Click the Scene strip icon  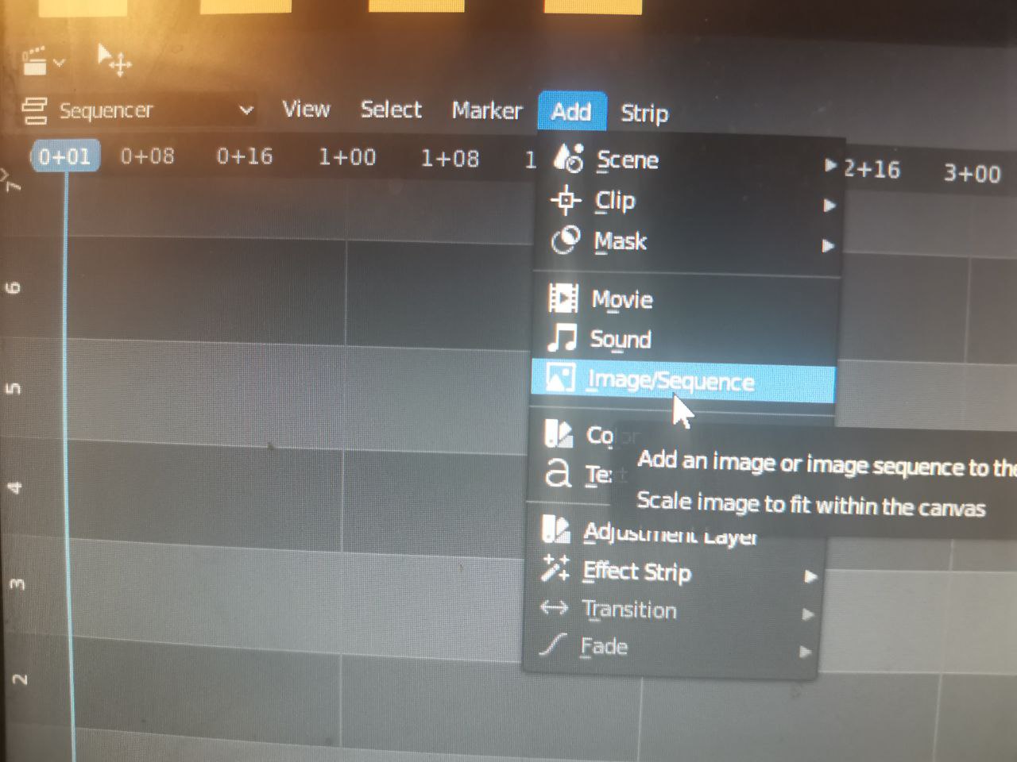click(x=568, y=158)
